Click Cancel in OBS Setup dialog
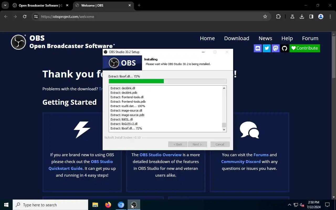The image size is (336, 210). coord(220,144)
